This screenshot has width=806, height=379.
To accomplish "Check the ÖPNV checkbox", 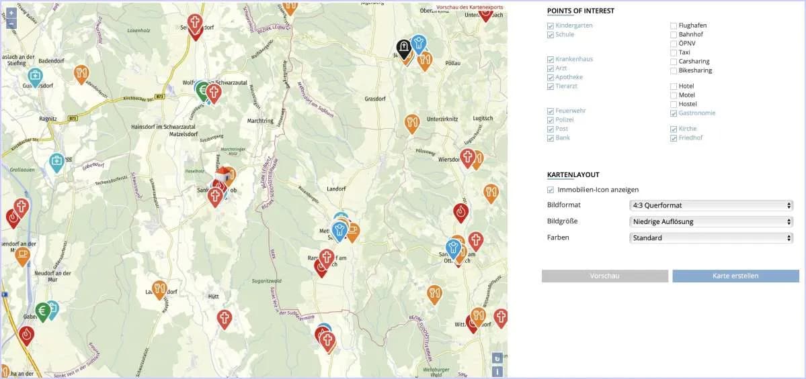I will click(674, 44).
